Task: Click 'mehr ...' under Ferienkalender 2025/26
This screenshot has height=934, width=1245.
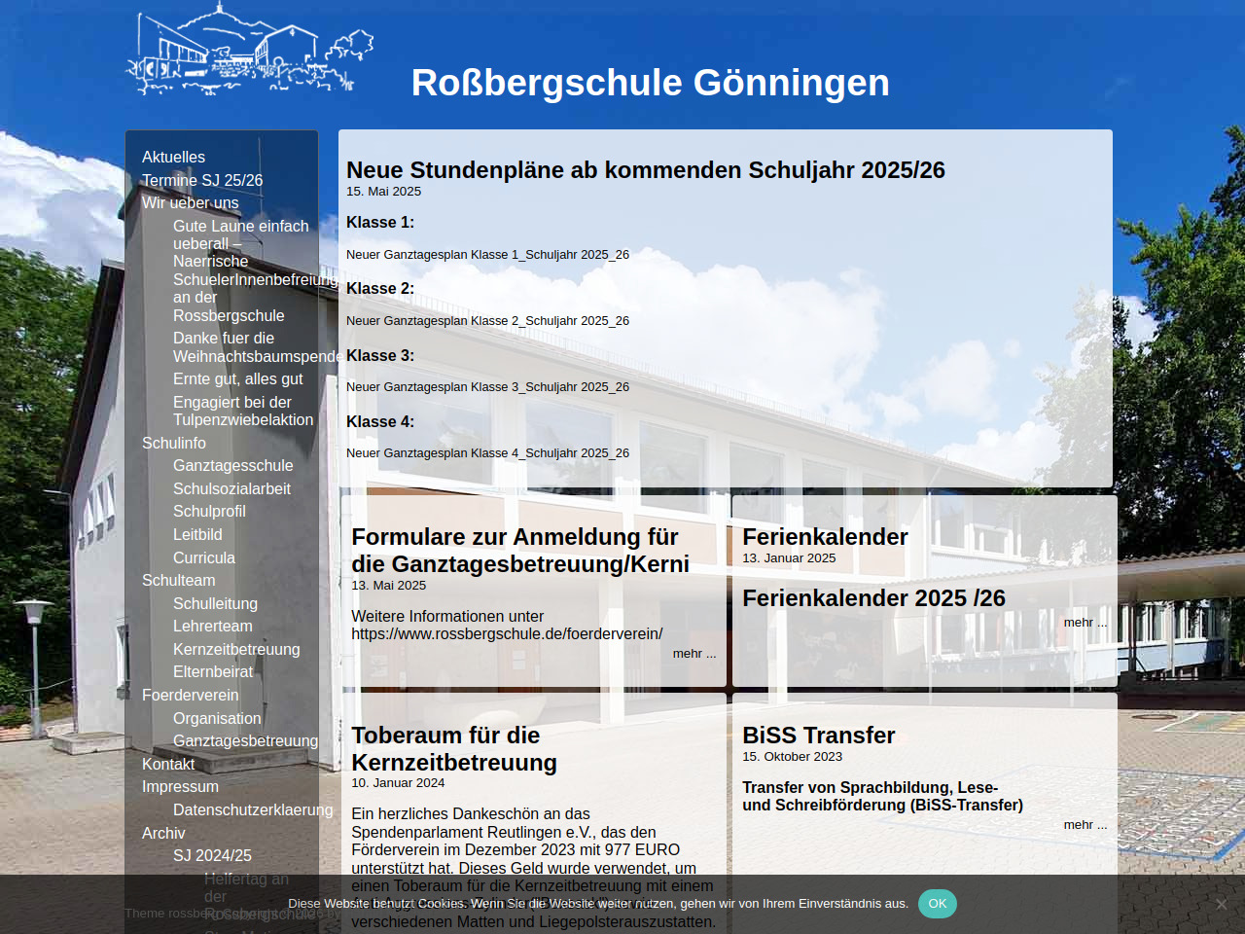Action: 1085,623
